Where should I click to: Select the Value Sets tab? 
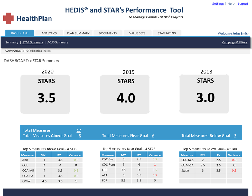pos(137,33)
